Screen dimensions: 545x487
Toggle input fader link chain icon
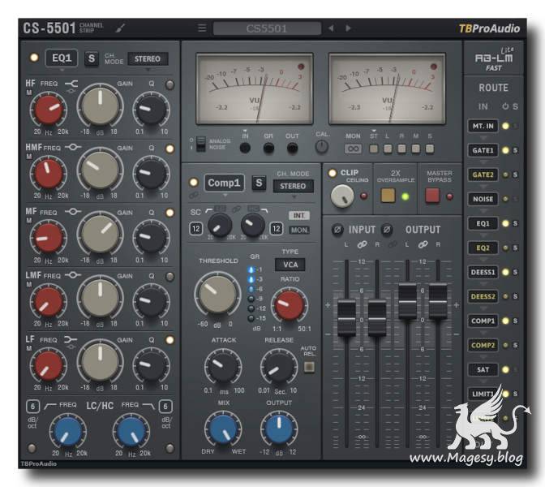[362, 244]
